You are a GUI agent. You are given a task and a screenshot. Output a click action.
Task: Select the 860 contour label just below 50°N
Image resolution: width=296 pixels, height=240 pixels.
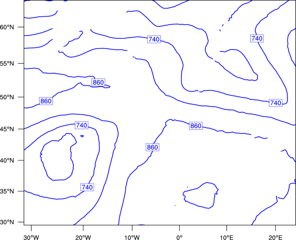tap(46, 101)
